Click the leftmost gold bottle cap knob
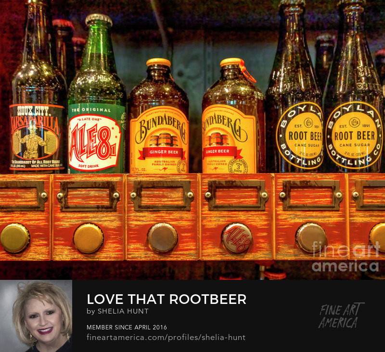385x352 pixels. pos(14,238)
